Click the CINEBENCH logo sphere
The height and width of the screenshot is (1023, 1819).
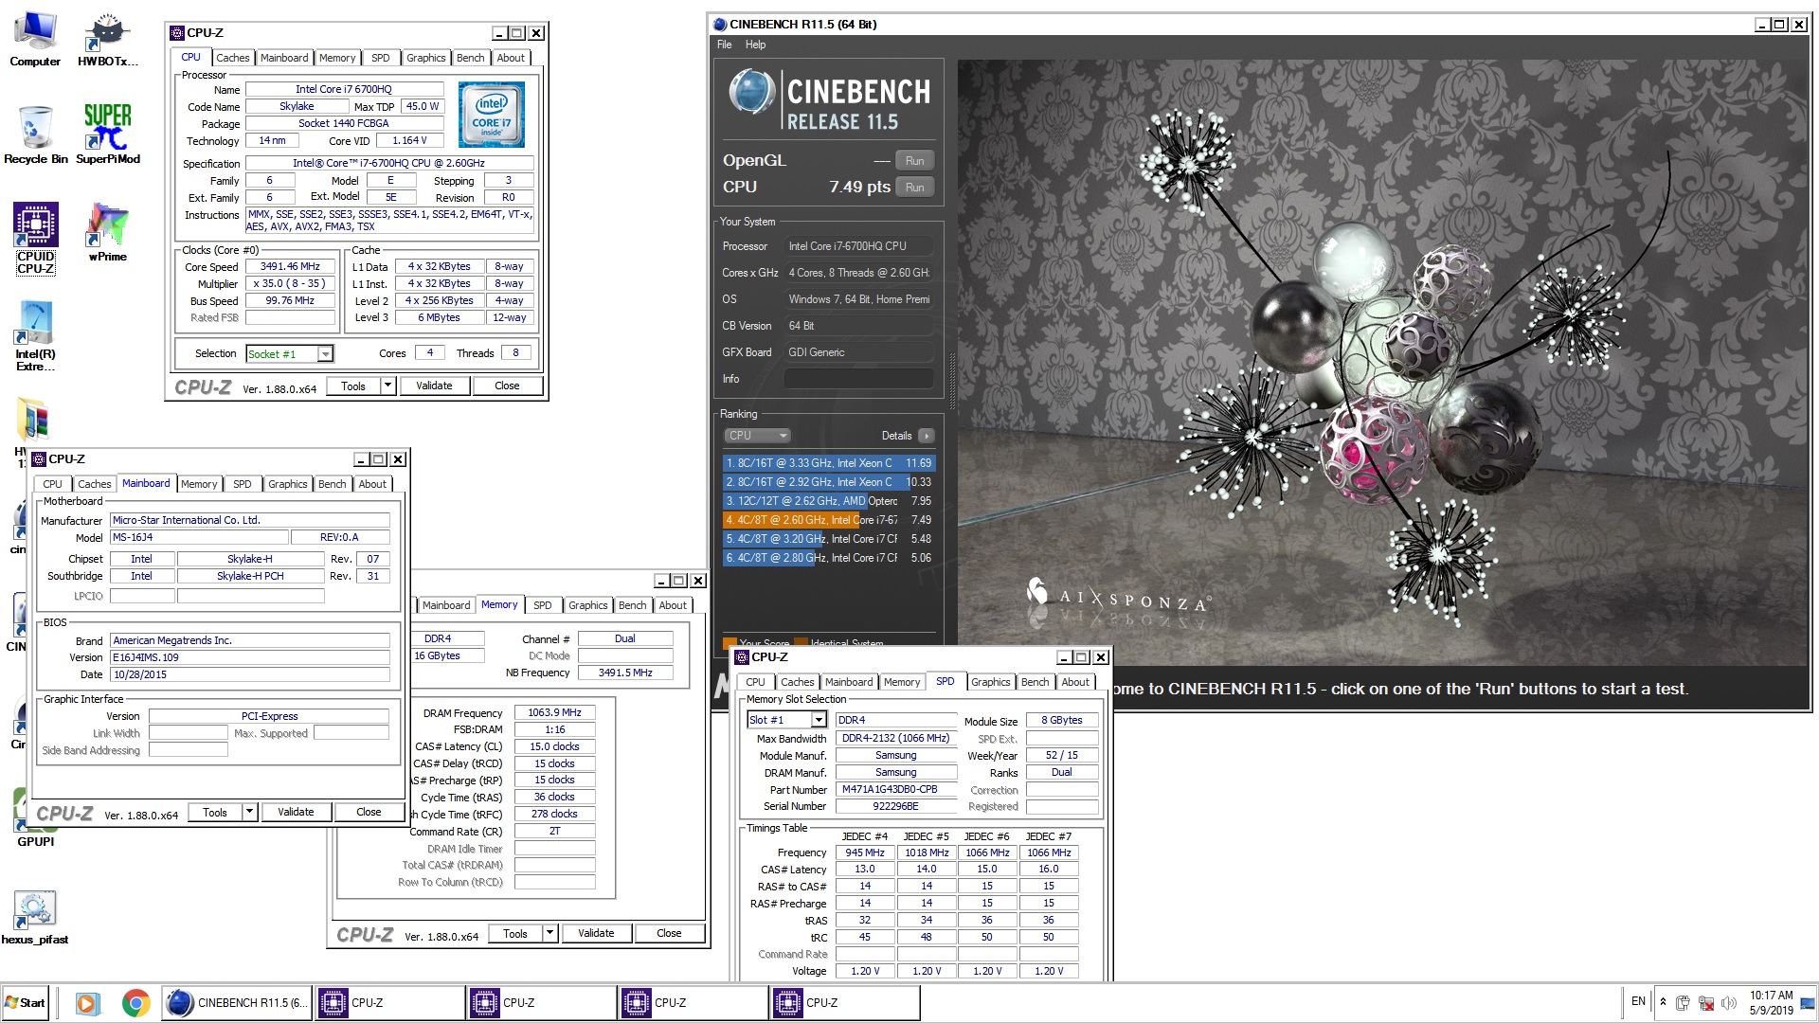pos(752,93)
